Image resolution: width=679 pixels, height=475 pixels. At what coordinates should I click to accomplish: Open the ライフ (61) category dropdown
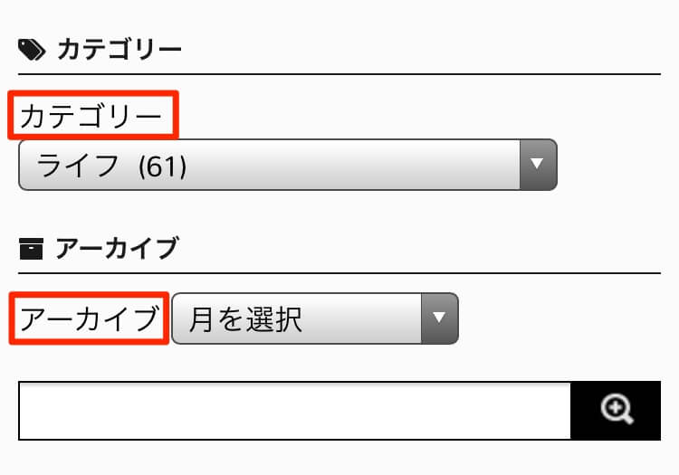tap(288, 165)
